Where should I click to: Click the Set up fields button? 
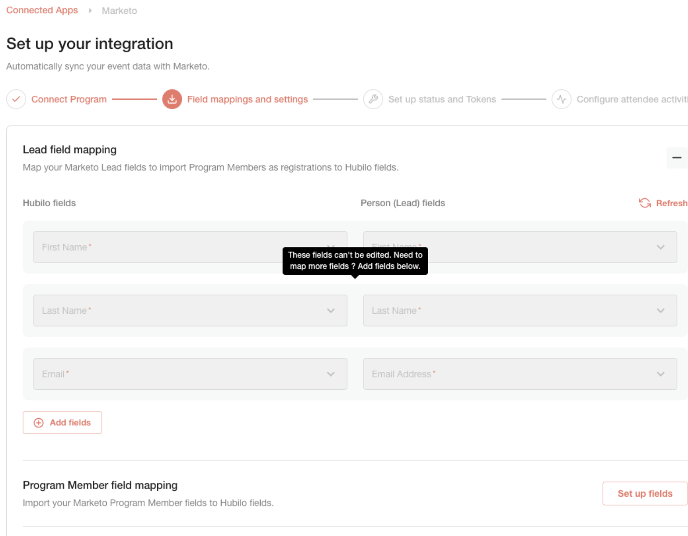[x=645, y=493]
